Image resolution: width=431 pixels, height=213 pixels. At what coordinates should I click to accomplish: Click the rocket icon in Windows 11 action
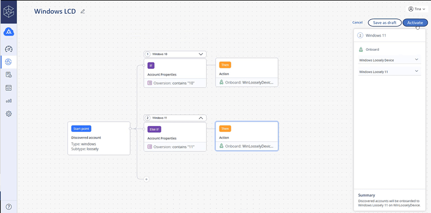(x=221, y=146)
